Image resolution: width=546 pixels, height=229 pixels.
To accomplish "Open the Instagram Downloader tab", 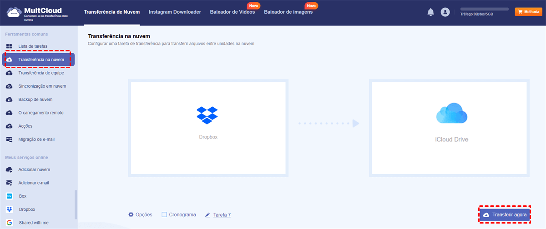I will (x=175, y=12).
